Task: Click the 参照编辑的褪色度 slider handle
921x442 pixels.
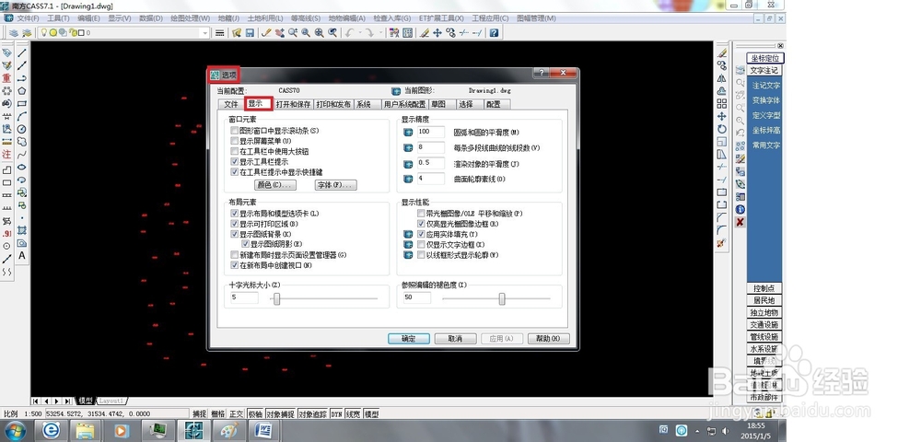Action: pos(502,298)
